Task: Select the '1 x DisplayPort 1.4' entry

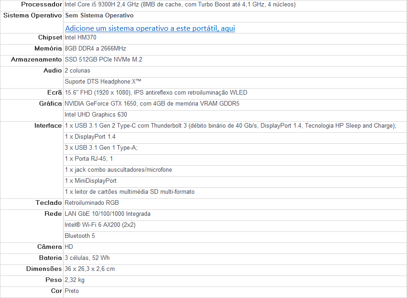Action: tap(90, 137)
